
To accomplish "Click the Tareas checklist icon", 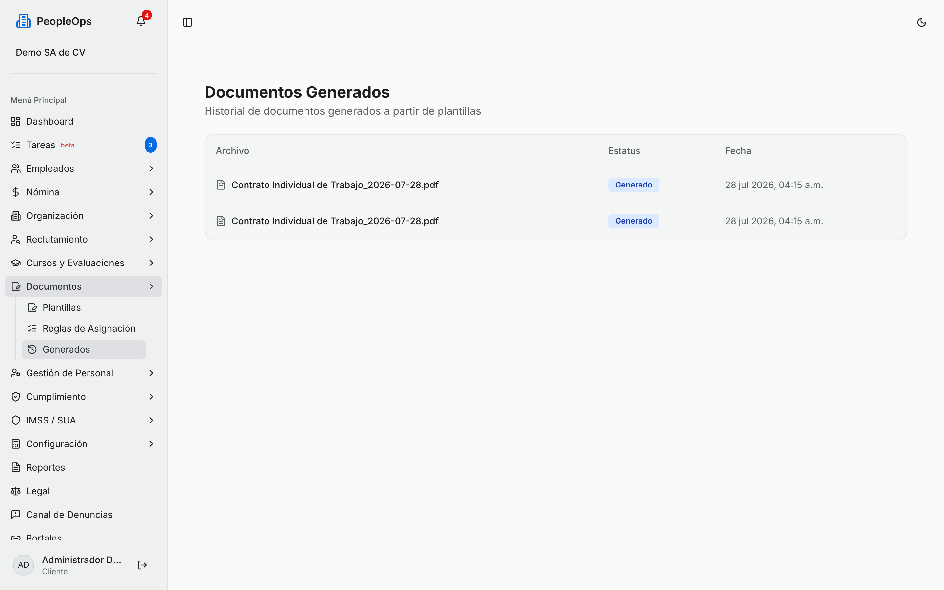I will point(16,145).
